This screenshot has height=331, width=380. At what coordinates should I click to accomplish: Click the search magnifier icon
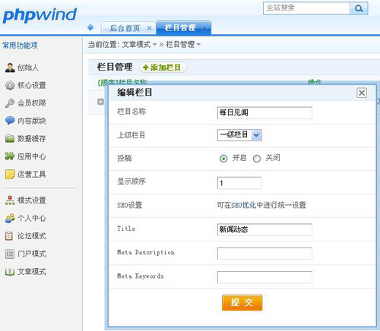point(359,8)
